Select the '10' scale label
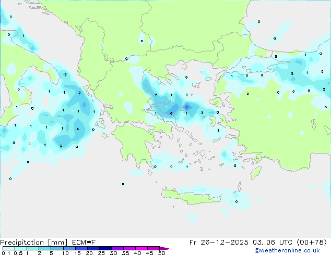331x255 pixels. tap(65, 253)
